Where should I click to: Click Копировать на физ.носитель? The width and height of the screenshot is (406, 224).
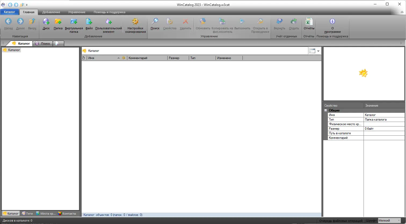click(x=222, y=26)
